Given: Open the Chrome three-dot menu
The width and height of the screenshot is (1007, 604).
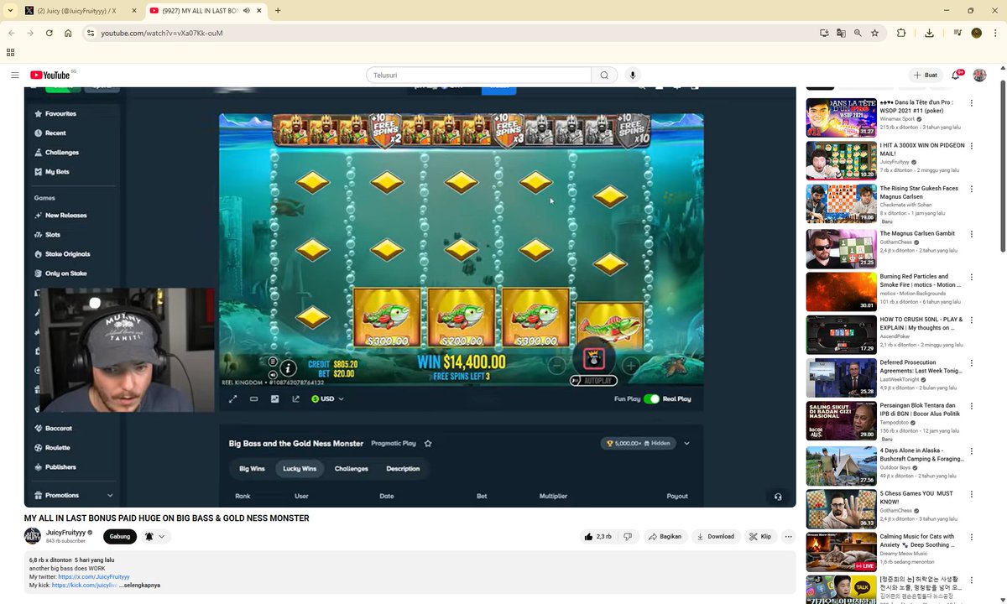Looking at the screenshot, I should 995,33.
